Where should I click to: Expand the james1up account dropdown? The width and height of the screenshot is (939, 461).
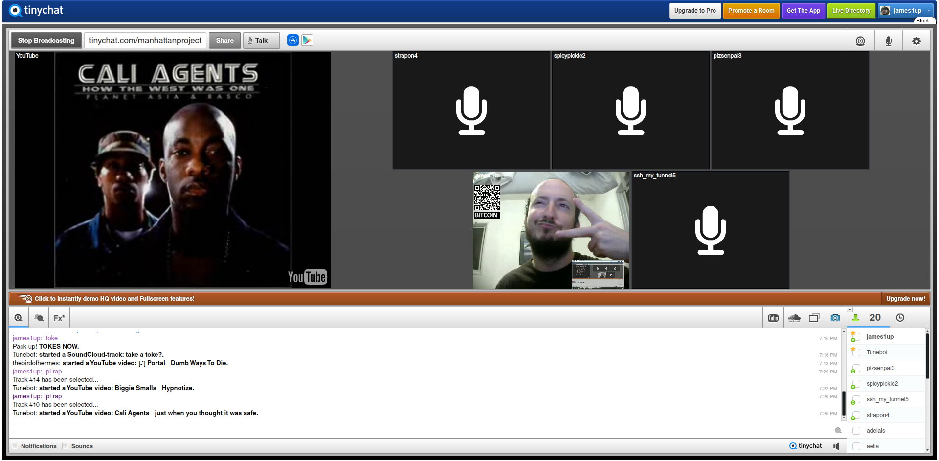pos(929,10)
